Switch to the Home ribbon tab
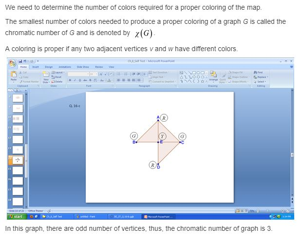302x243 pixels. pos(23,67)
